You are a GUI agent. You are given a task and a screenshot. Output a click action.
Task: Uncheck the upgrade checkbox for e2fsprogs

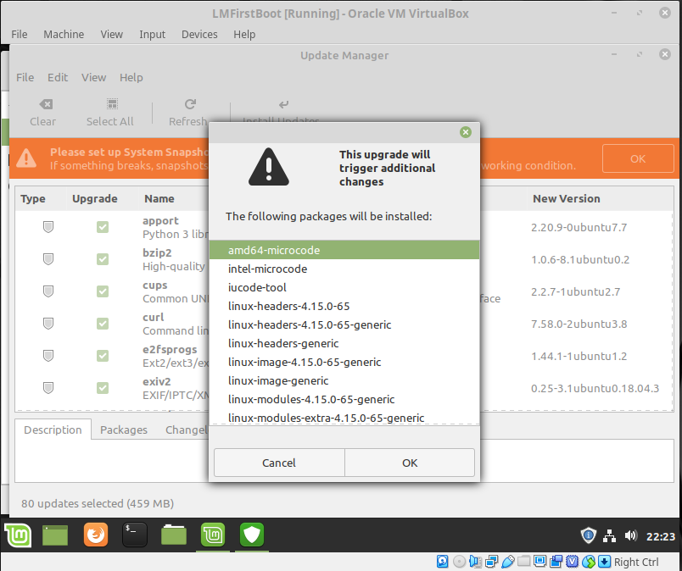tap(103, 356)
